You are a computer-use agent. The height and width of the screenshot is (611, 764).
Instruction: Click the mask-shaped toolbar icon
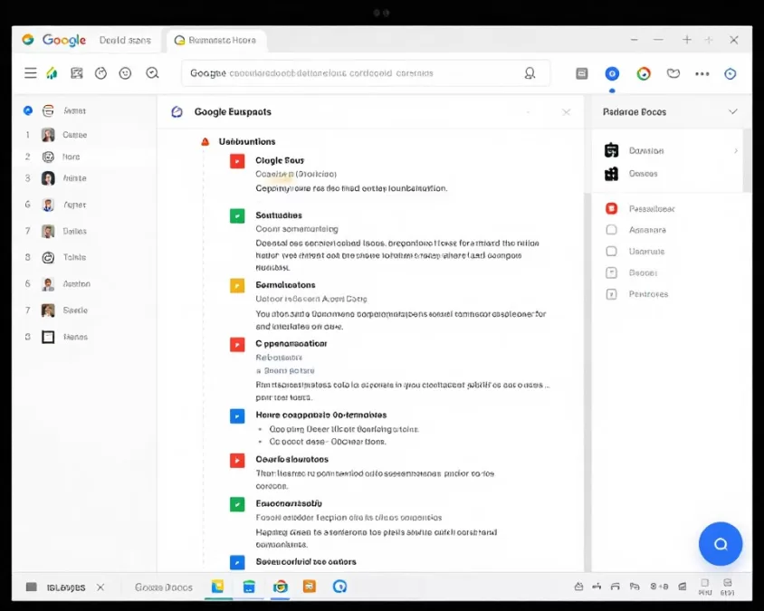(673, 73)
